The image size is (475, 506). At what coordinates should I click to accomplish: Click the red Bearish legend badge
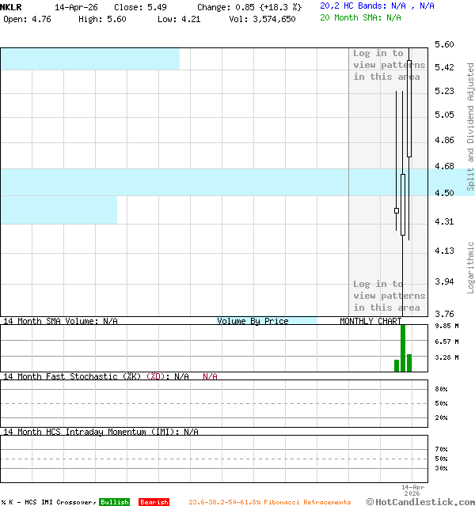tap(154, 502)
